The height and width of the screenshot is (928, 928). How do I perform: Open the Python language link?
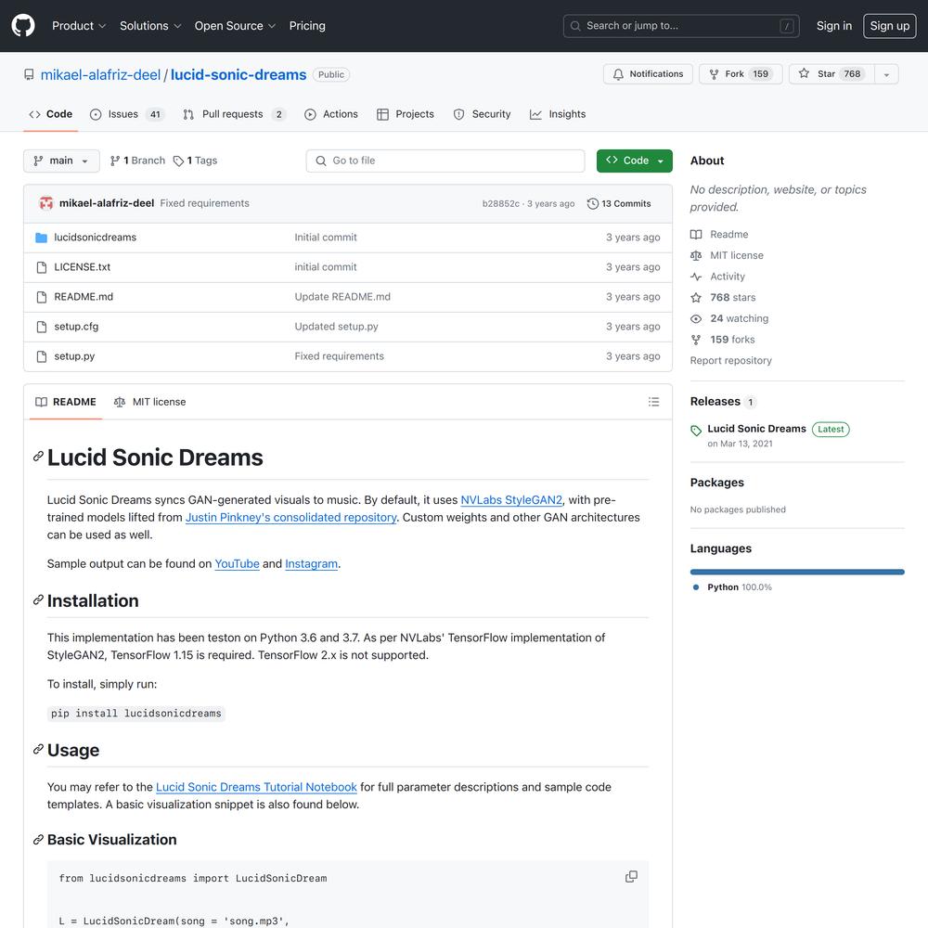click(x=740, y=587)
